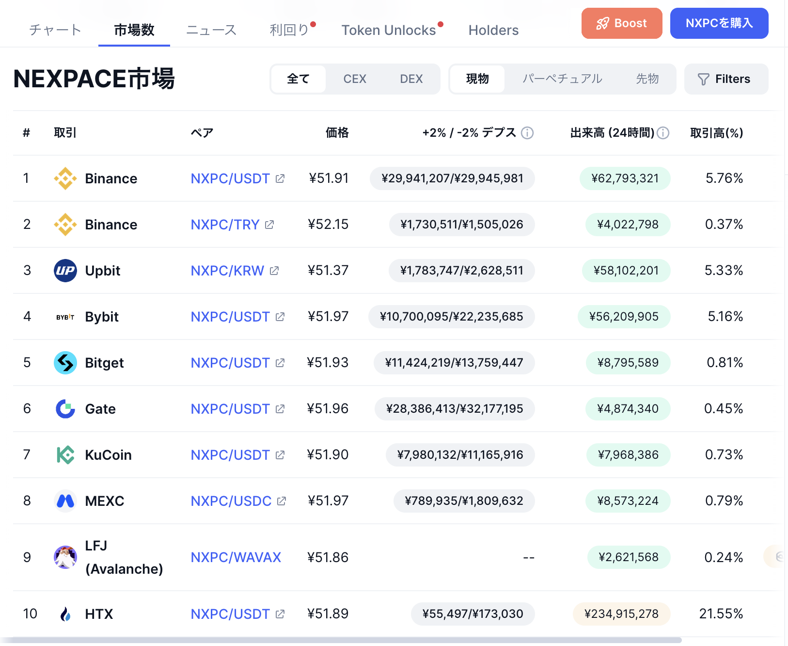Screen dimensions: 788x646
Task: Click the ¥29,941,207/¥29,945,981 depth value
Action: point(452,178)
